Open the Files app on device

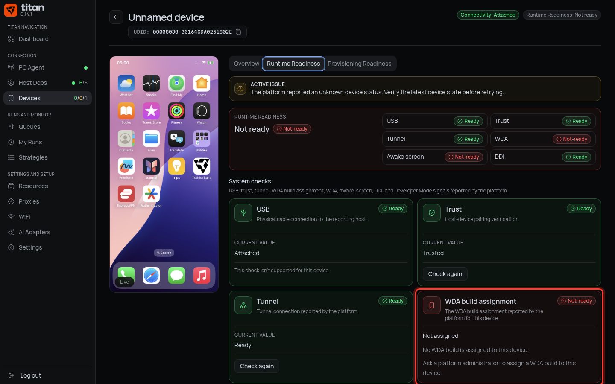[151, 139]
